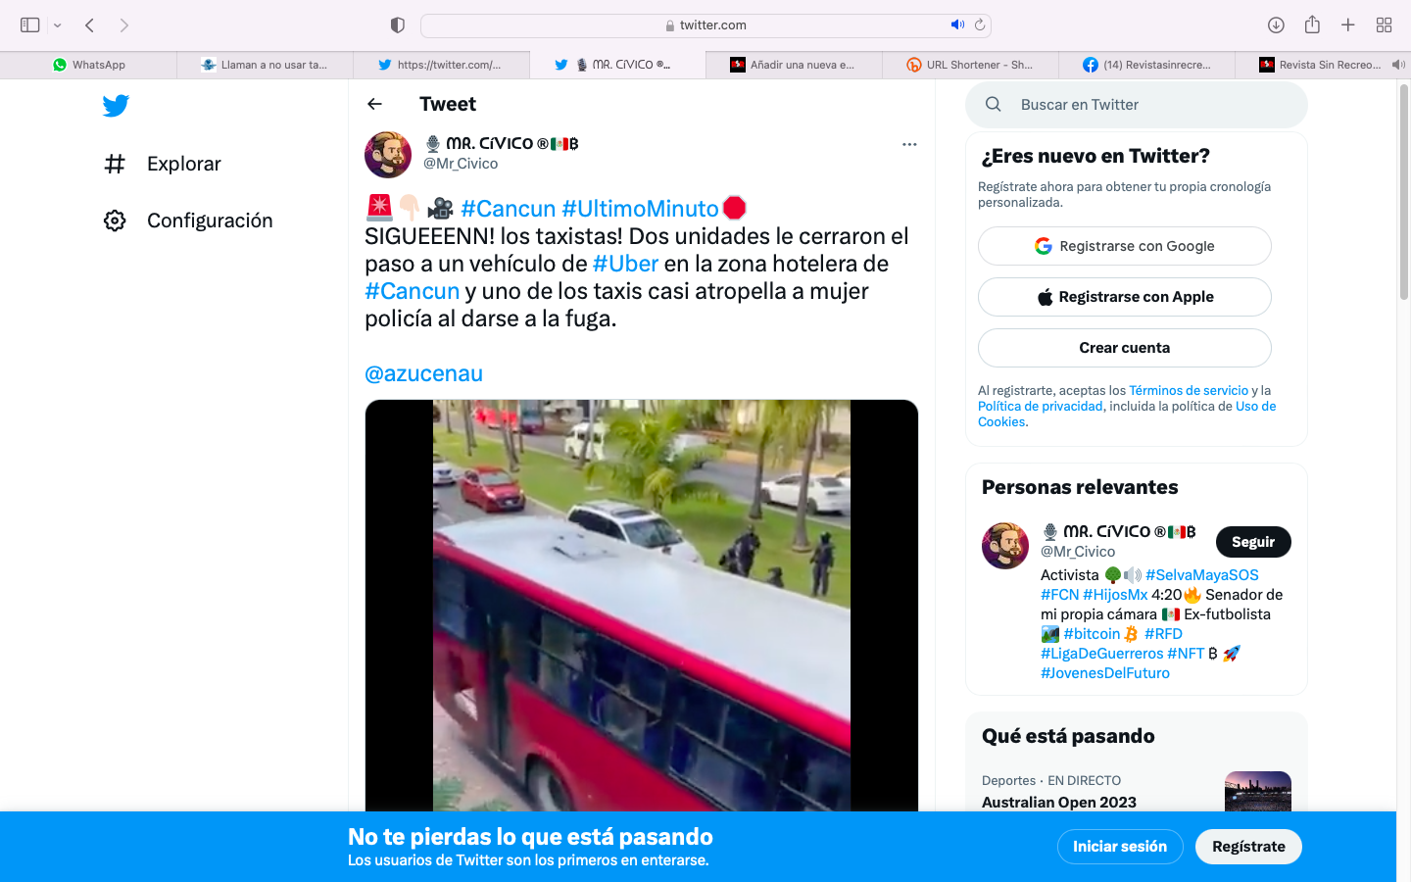Viewport: 1411px width, 882px height.
Task: Switch to URL Shortener tab
Action: (970, 65)
